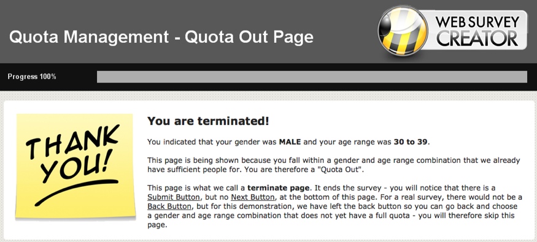The image size is (537, 242).
Task: Click the gray survey progress bar
Action: coord(312,77)
